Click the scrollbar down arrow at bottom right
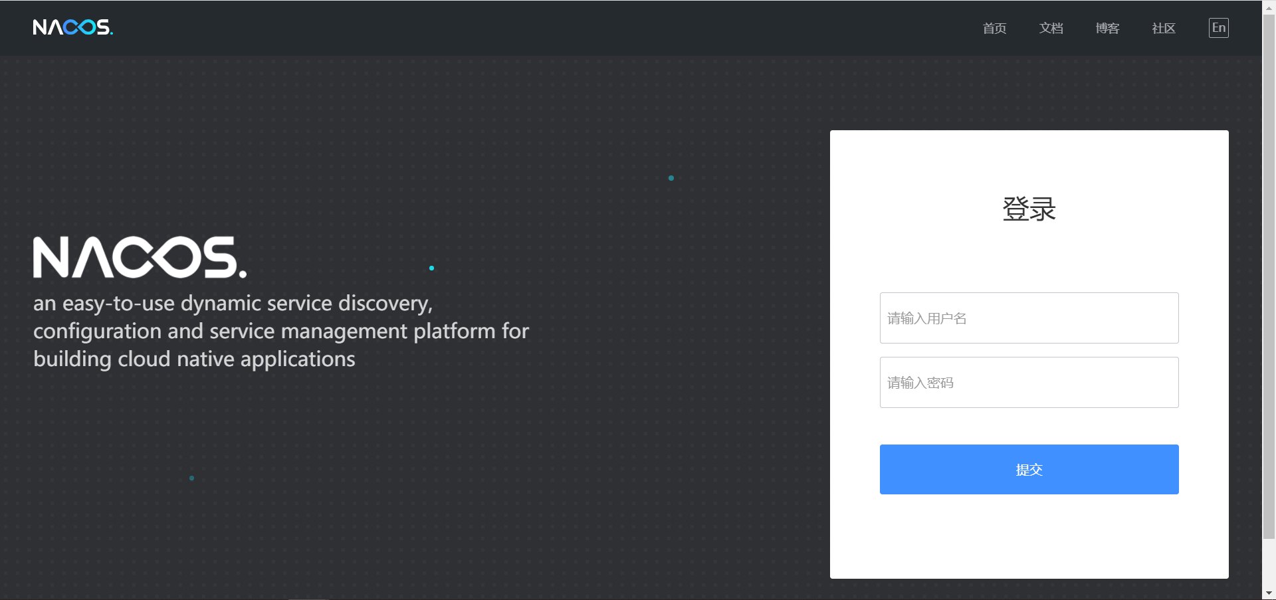The height and width of the screenshot is (600, 1276). coord(1270,593)
